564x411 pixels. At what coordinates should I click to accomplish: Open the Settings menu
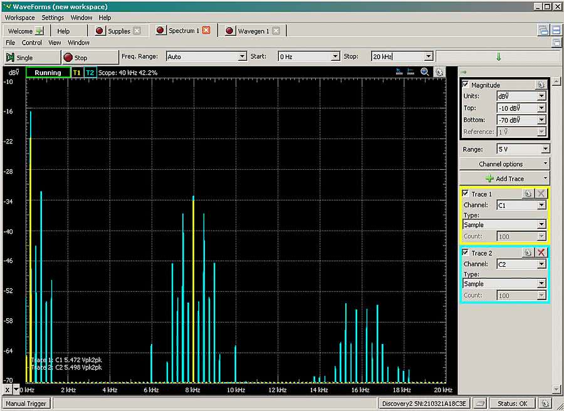coord(53,18)
